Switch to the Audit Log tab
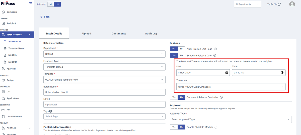This screenshot has width=301, height=135. (151, 34)
